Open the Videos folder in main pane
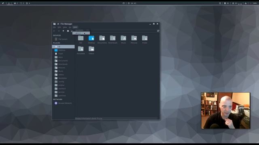Screen dimensions: 259x145 [91, 50]
